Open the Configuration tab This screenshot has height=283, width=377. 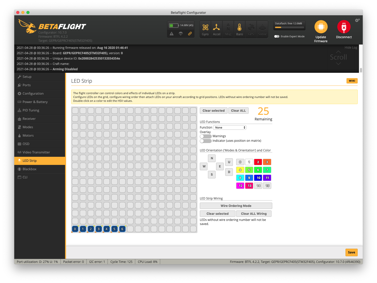(x=40, y=93)
